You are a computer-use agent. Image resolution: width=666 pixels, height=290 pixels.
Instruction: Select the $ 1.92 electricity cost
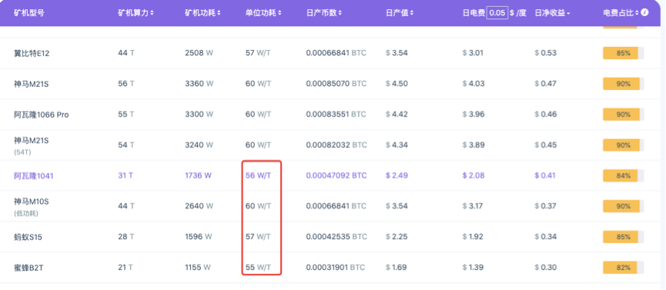coord(473,237)
